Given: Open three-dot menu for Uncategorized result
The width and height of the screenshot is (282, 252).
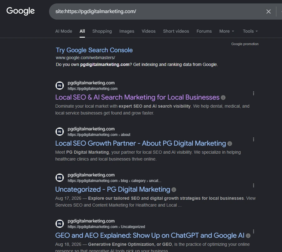Looking at the screenshot, I should 253,185.
